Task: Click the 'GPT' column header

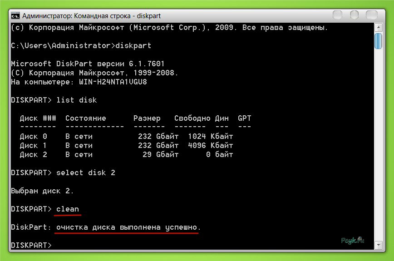Action: 245,118
